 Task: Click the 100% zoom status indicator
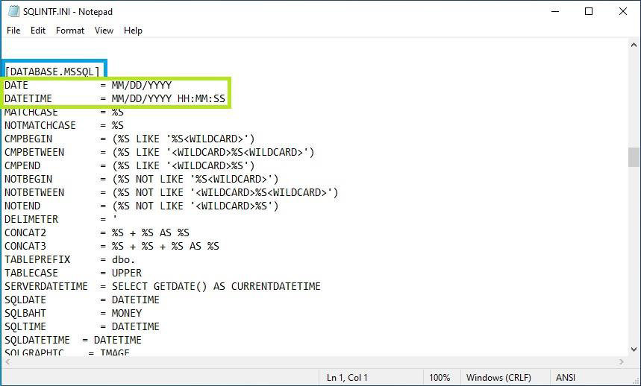[x=440, y=378]
